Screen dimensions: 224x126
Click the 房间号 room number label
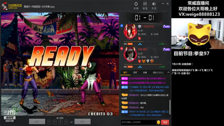[x=10, y=118]
